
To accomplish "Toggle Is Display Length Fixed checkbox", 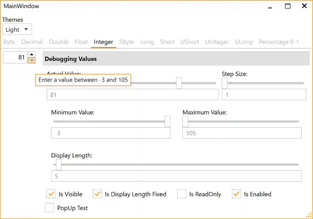I will (97, 194).
